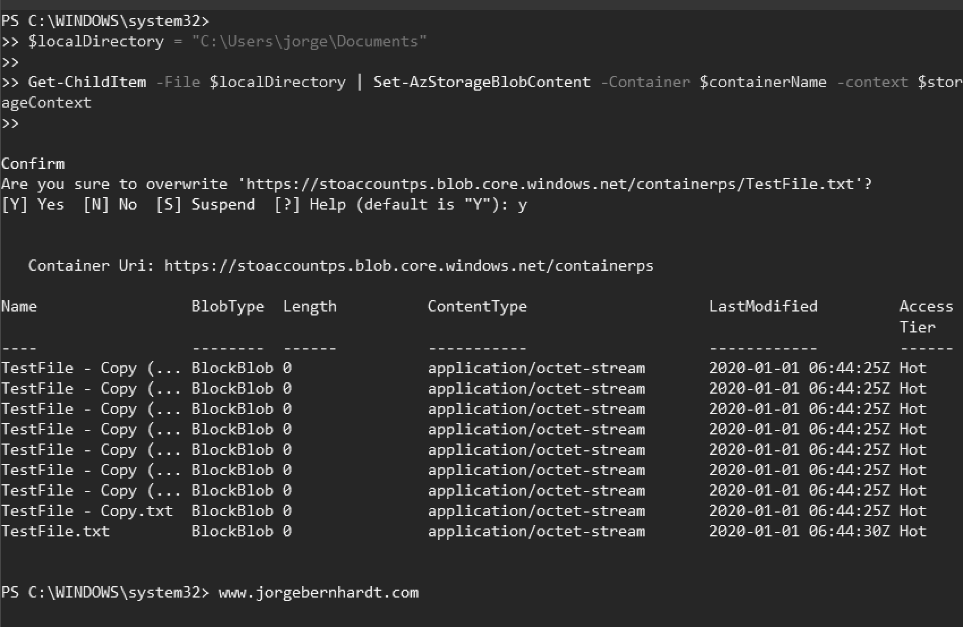Click the Documents path string
This screenshot has height=627, width=963.
309,42
